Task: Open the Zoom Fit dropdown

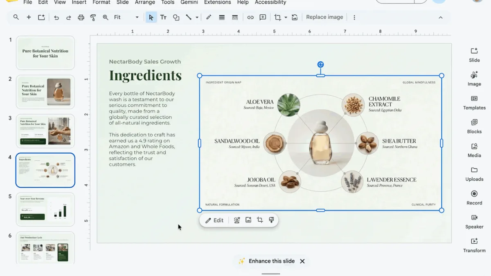Action: pyautogui.click(x=126, y=18)
